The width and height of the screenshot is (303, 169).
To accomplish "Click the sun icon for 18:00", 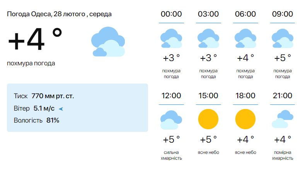I will [245, 119].
